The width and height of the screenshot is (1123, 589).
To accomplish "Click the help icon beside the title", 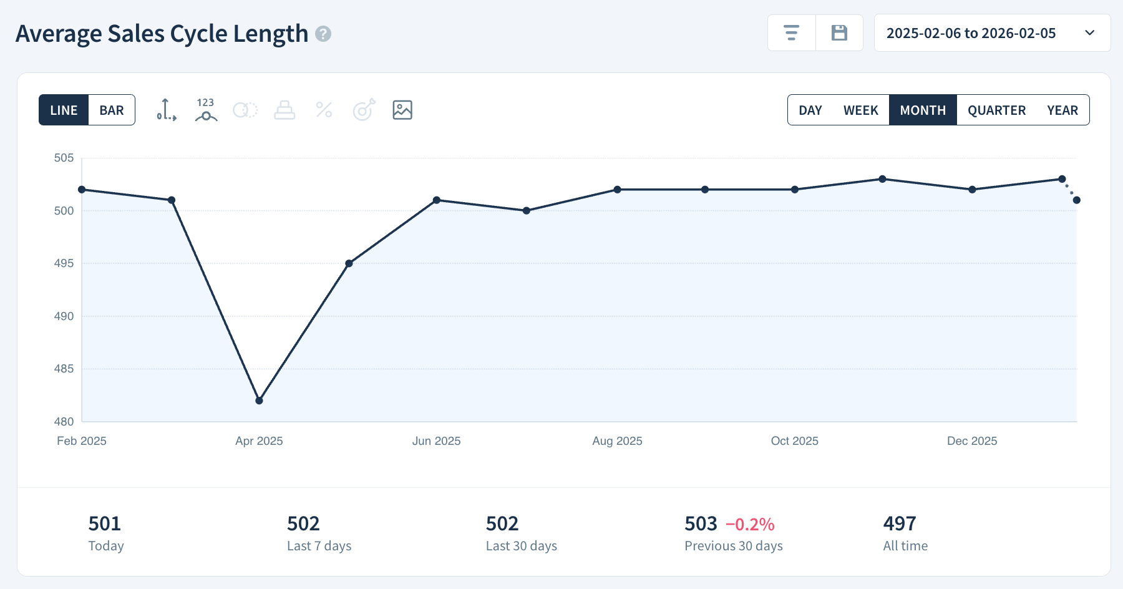I will 323,35.
